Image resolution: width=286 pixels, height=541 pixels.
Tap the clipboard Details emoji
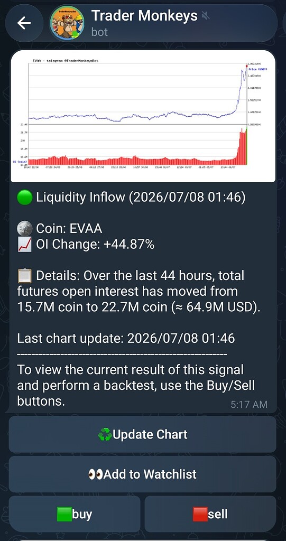tap(24, 276)
